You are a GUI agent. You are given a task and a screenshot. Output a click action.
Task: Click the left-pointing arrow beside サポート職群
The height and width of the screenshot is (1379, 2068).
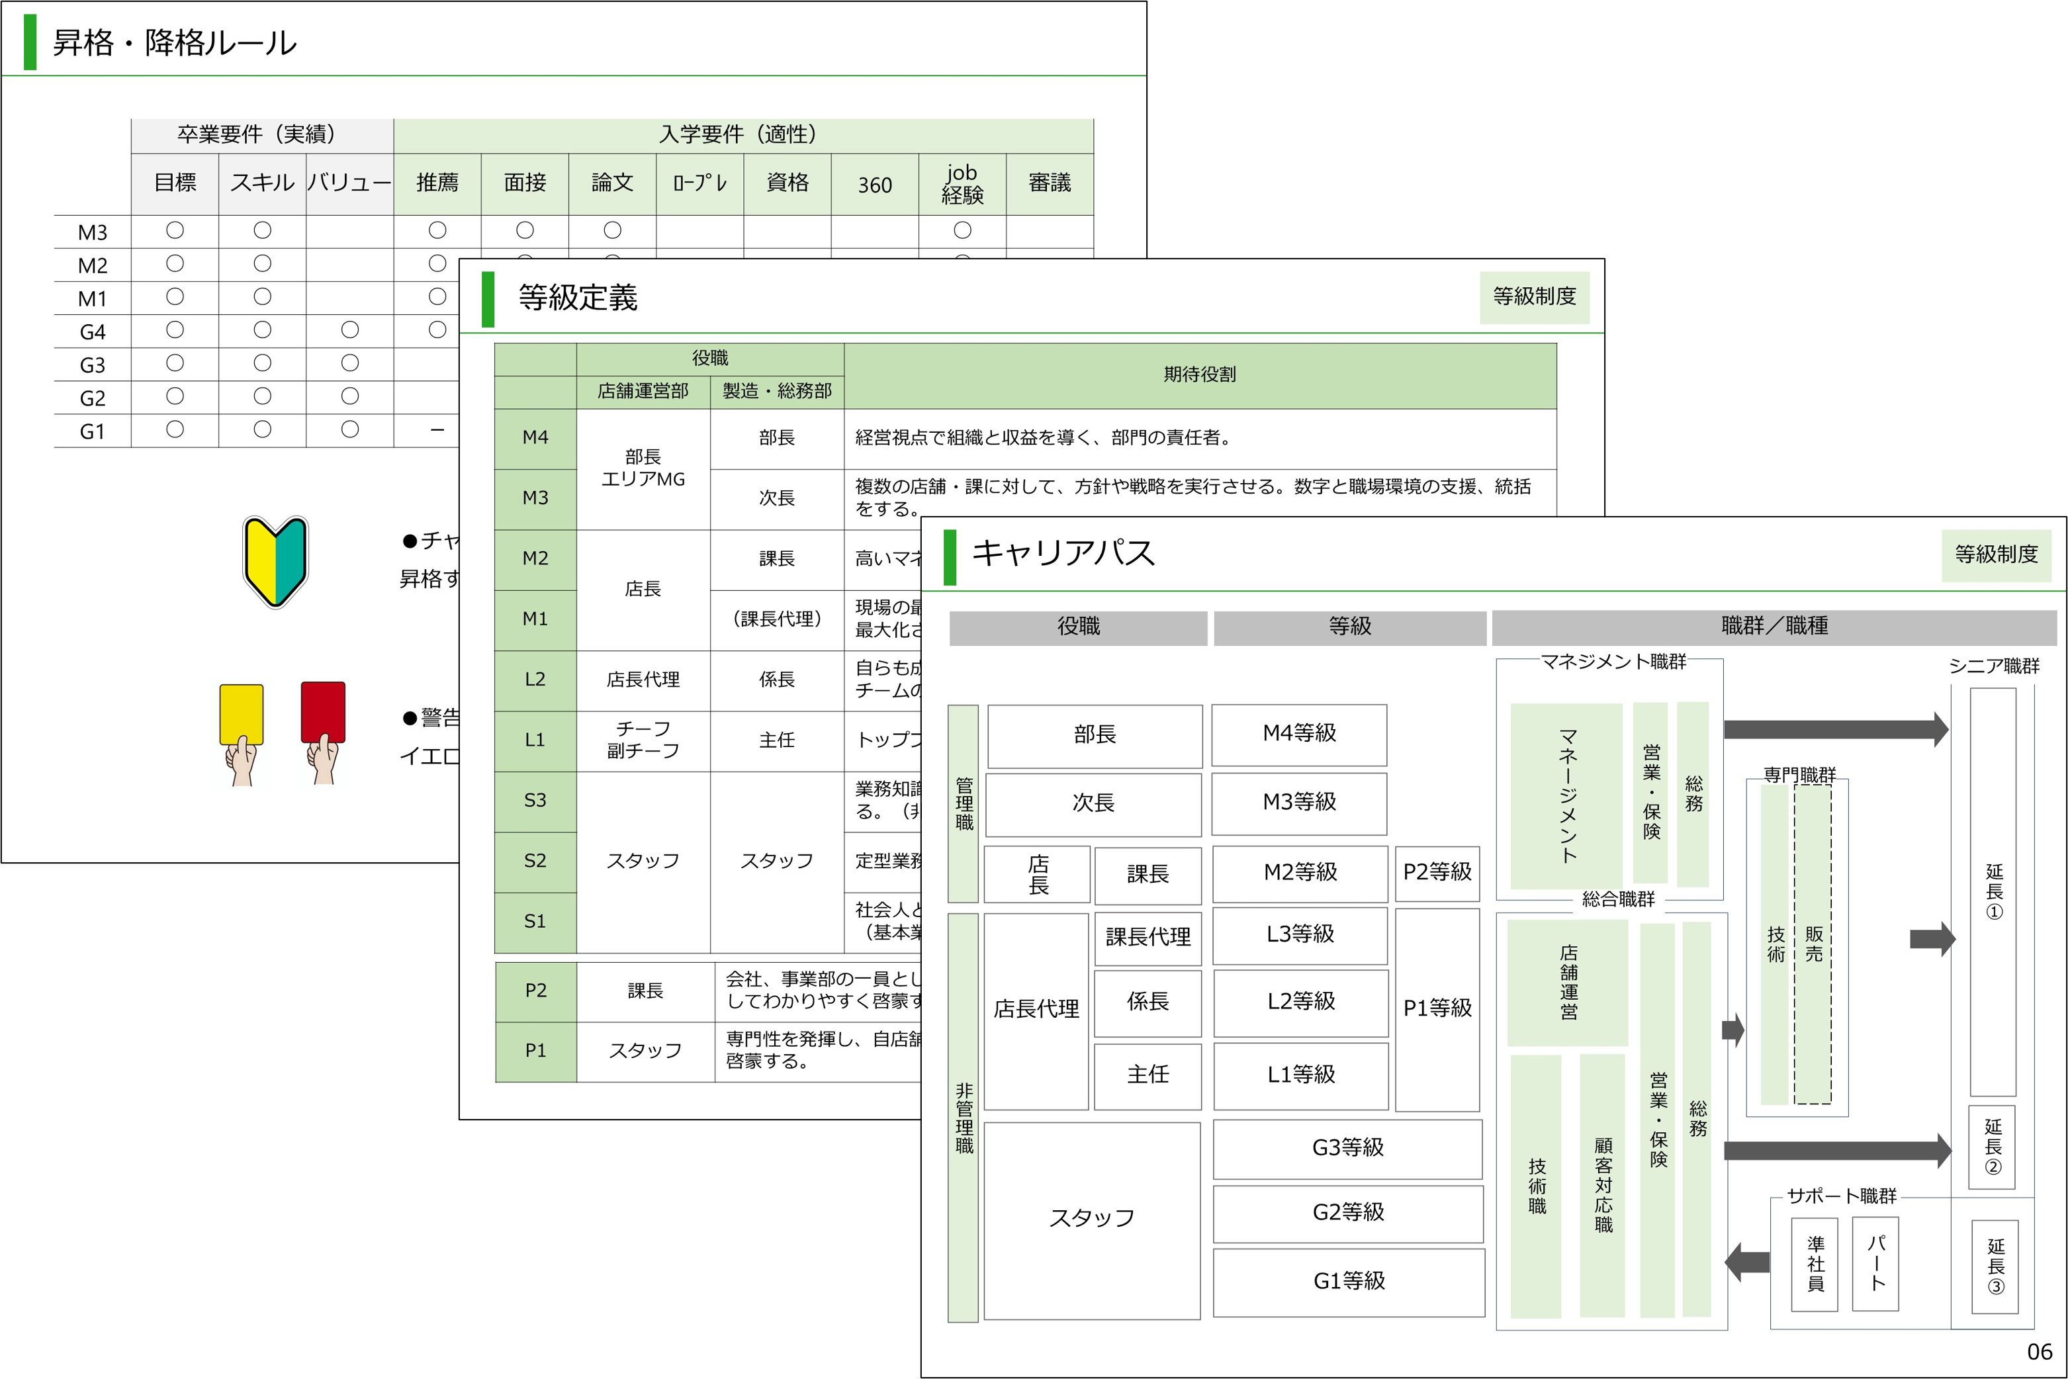(x=1747, y=1262)
